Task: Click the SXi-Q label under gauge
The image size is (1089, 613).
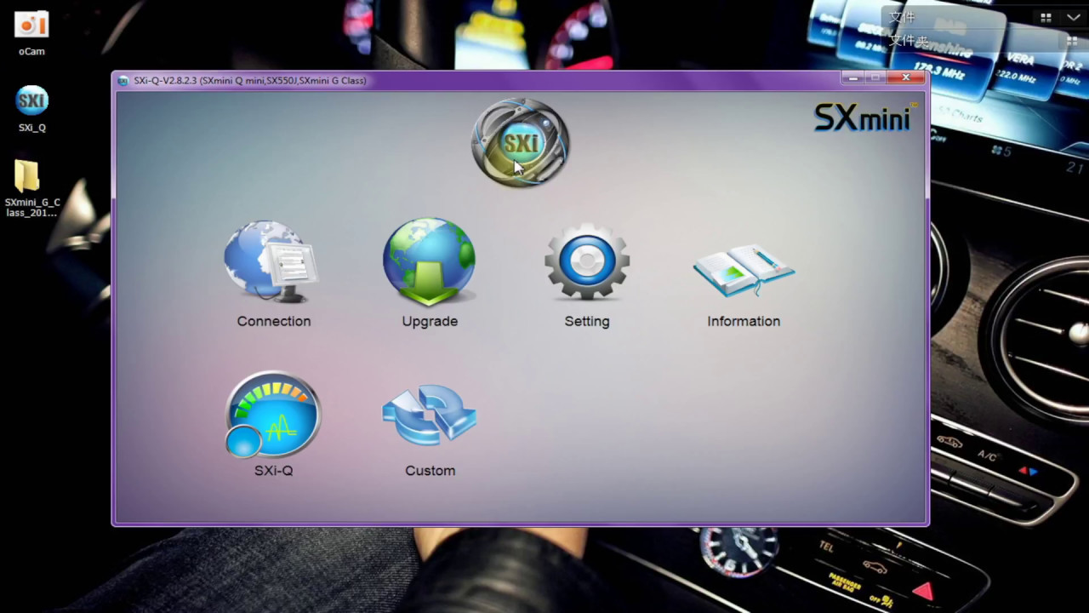Action: coord(273,470)
